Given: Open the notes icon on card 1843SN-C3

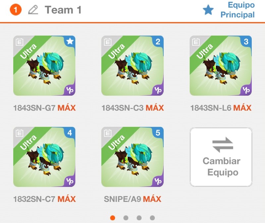Looking at the screenshot, I should point(108,42).
